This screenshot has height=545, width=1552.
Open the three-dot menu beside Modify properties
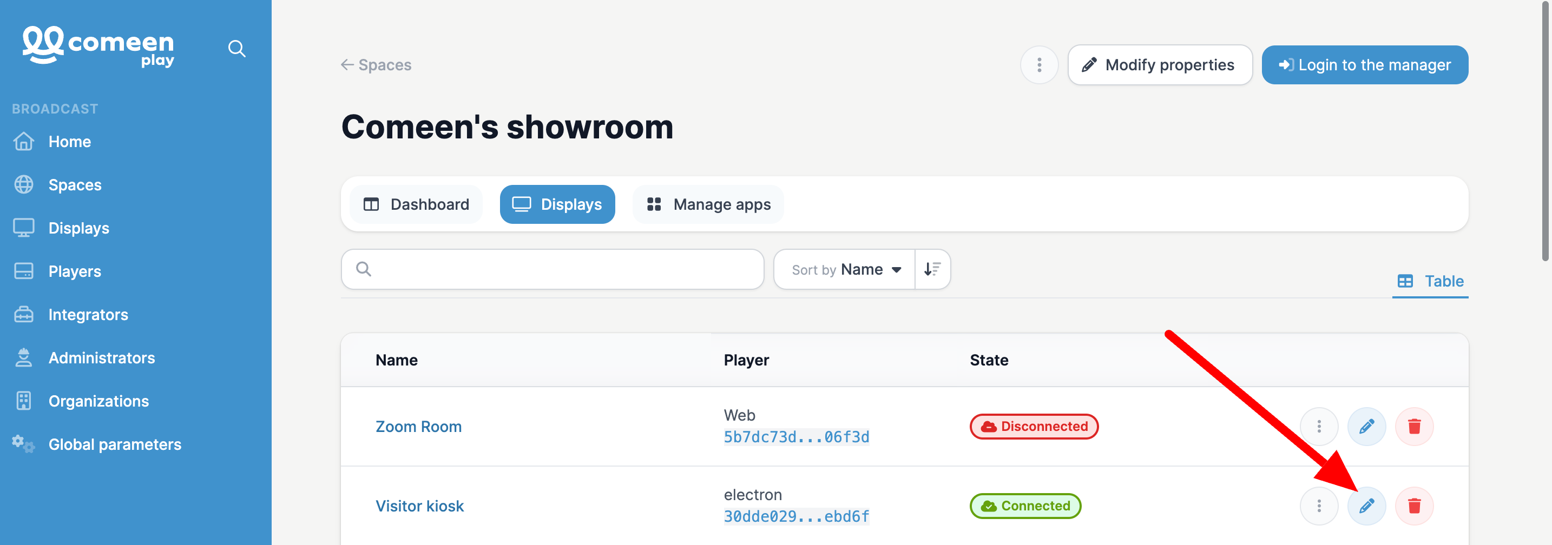1040,64
